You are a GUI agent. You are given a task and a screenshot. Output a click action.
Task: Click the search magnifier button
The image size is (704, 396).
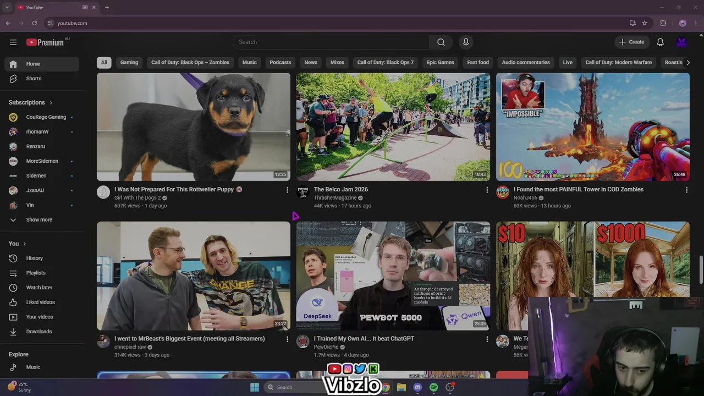click(441, 42)
